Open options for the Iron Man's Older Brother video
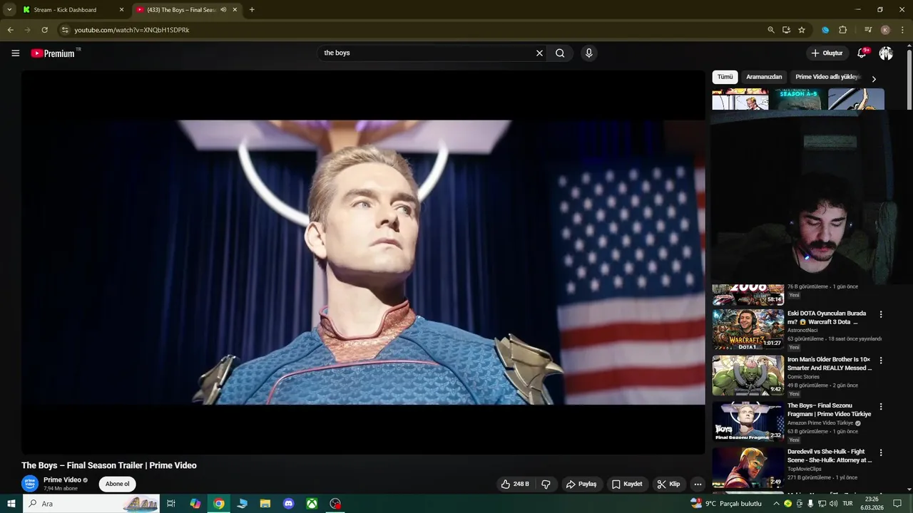This screenshot has width=913, height=513. click(x=881, y=361)
